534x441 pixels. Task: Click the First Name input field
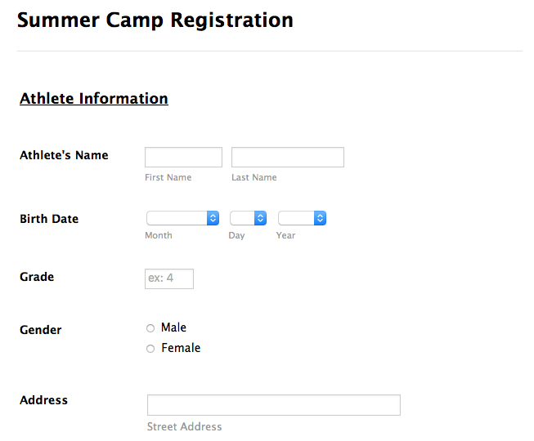[x=183, y=157]
